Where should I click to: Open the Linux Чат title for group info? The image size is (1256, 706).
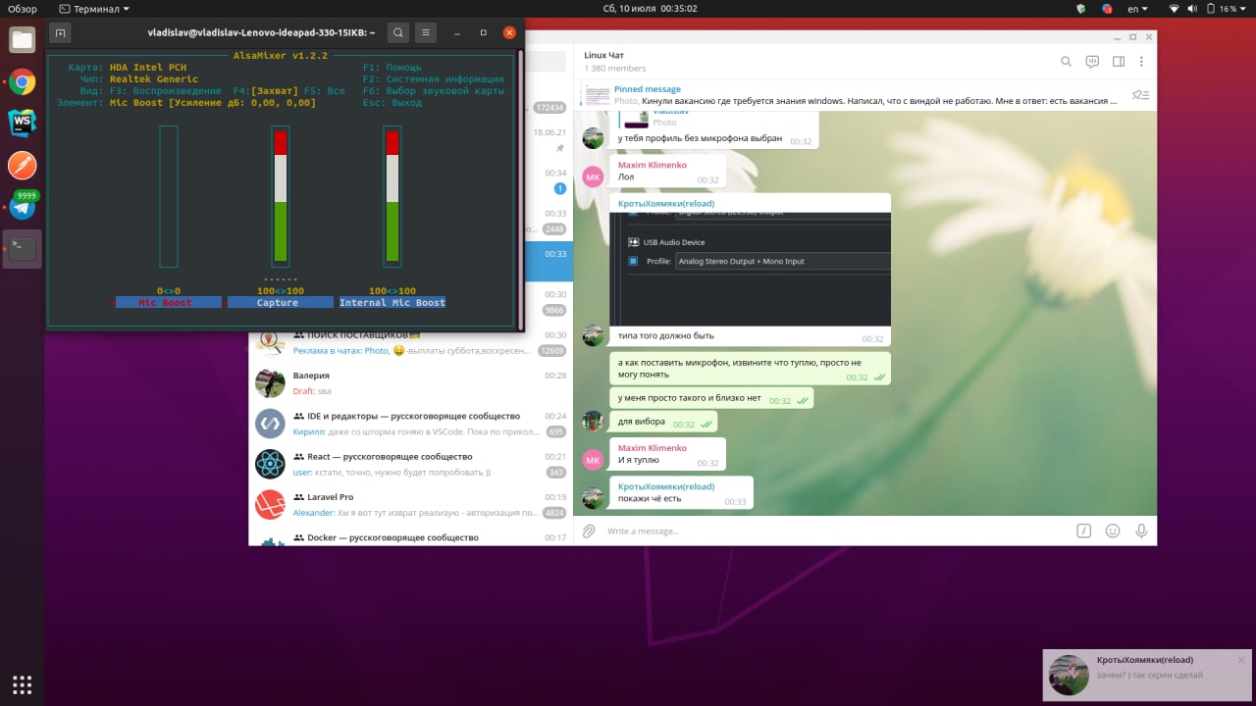(x=603, y=55)
